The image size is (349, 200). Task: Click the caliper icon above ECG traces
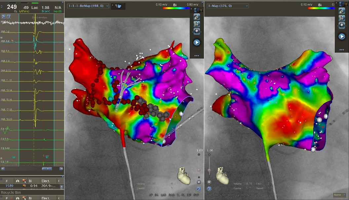[x=9, y=16]
